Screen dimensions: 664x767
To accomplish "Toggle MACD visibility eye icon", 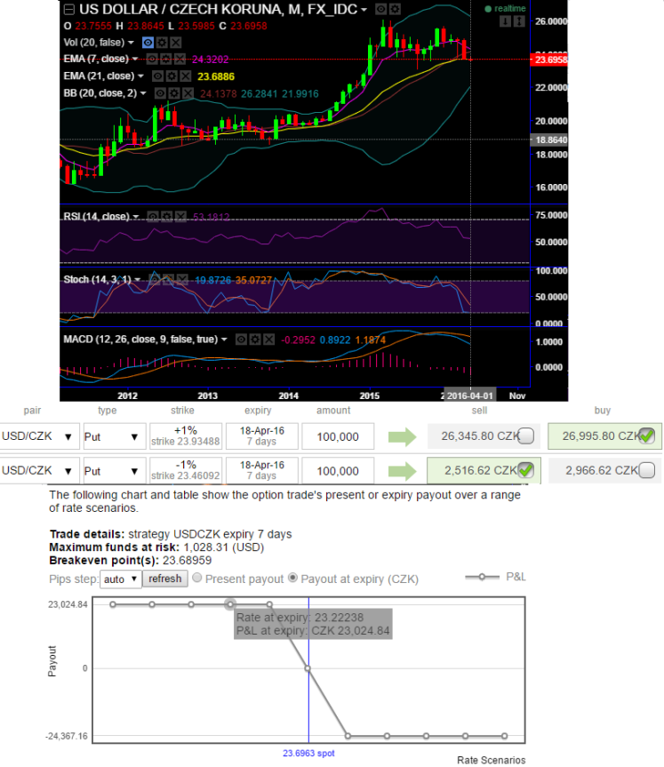I will click(241, 340).
